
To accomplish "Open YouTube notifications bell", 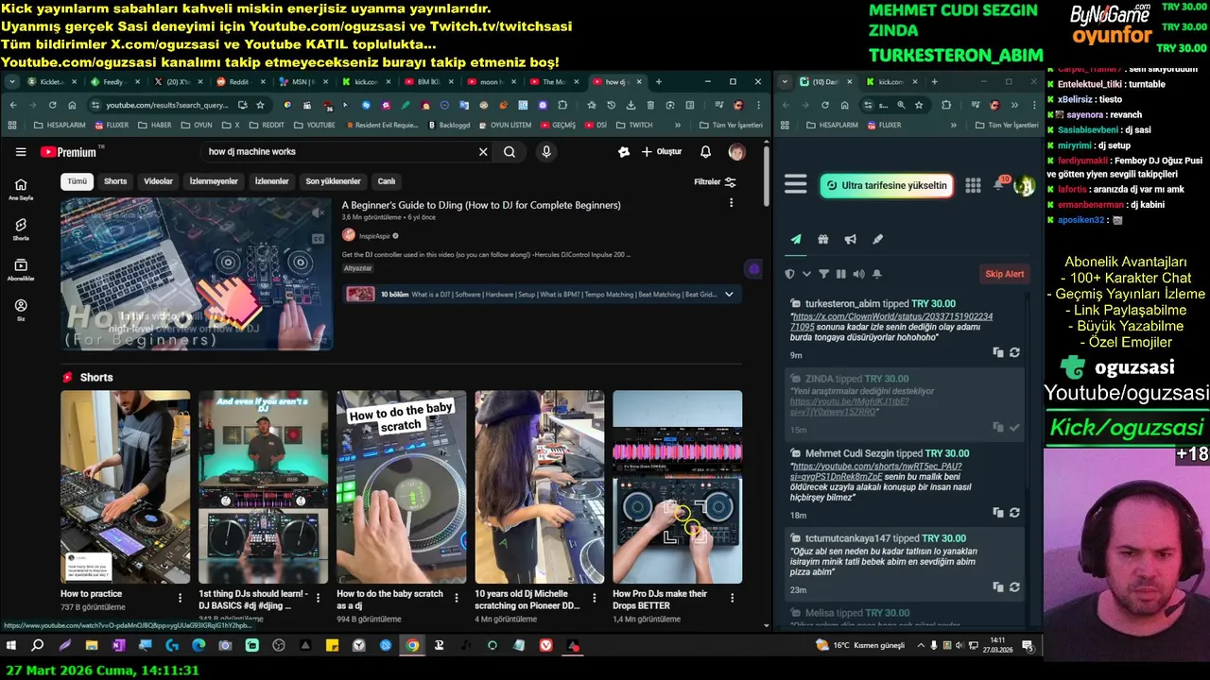I will point(705,152).
